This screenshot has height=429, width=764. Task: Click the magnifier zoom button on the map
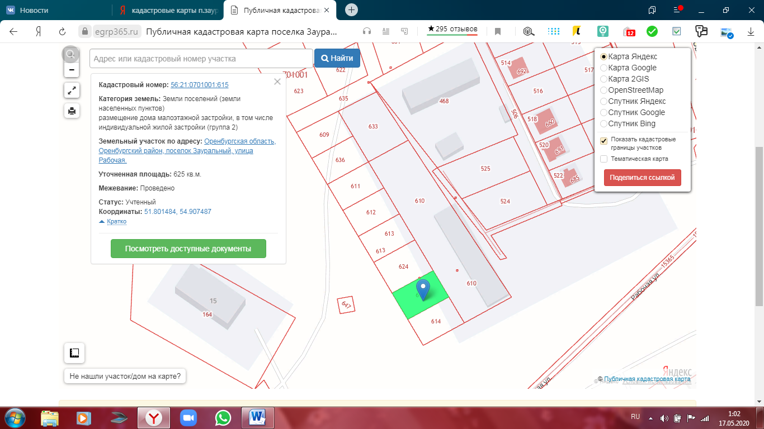click(70, 54)
